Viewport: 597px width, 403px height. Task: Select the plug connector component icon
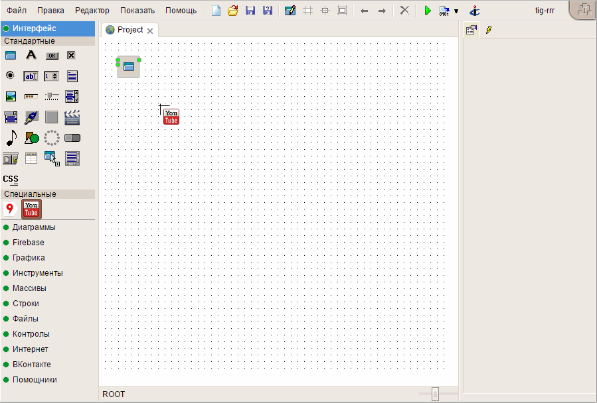tap(31, 117)
